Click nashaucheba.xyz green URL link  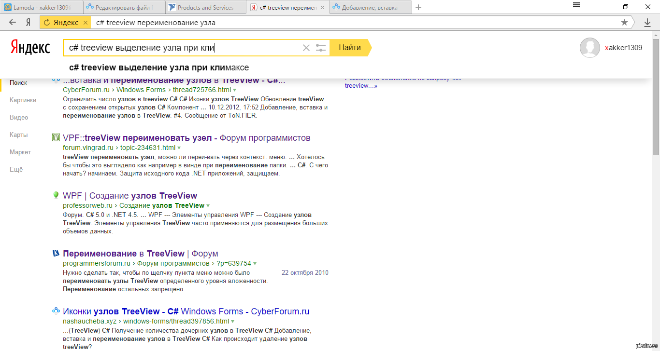pos(90,322)
